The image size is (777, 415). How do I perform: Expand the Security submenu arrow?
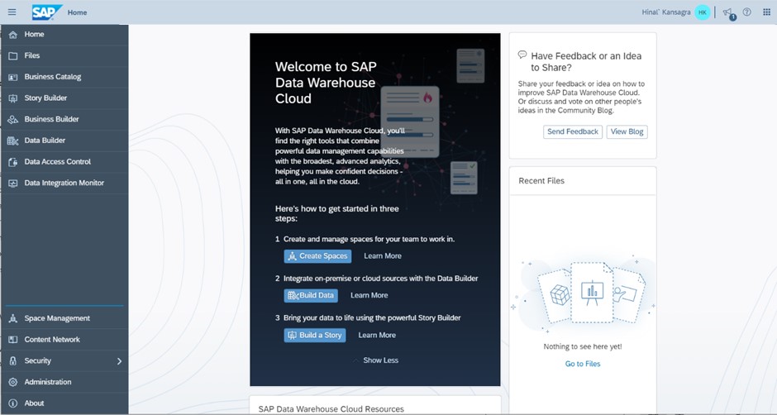pyautogui.click(x=119, y=361)
